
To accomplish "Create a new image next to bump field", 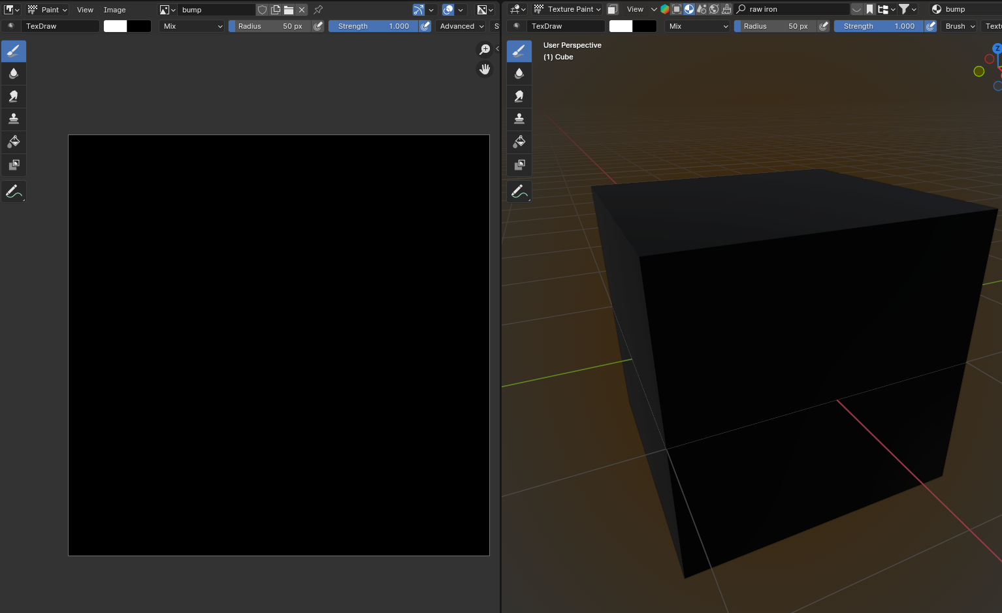I will click(276, 10).
